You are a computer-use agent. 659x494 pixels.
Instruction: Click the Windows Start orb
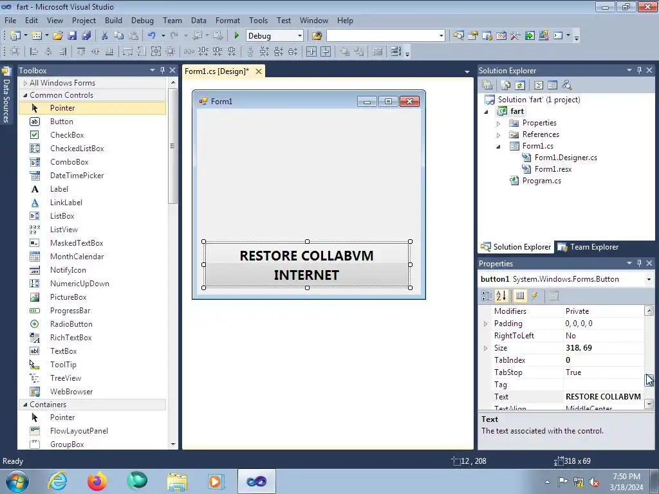17,481
